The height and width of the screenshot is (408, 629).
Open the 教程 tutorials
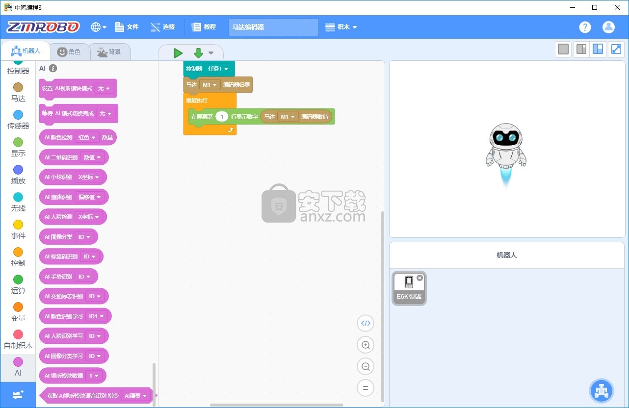click(x=204, y=27)
